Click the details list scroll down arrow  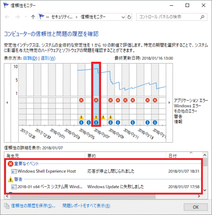tap(205, 190)
